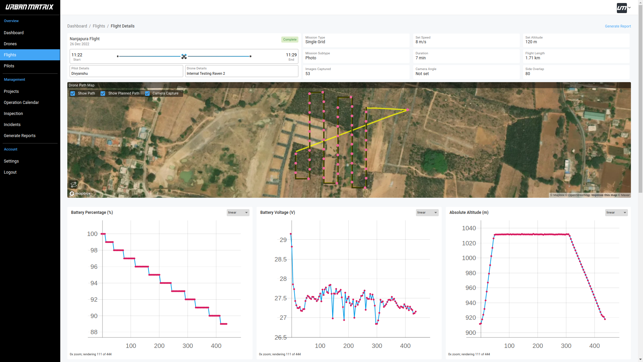Click the Flights breadcrumb link
This screenshot has width=643, height=362.
98,26
